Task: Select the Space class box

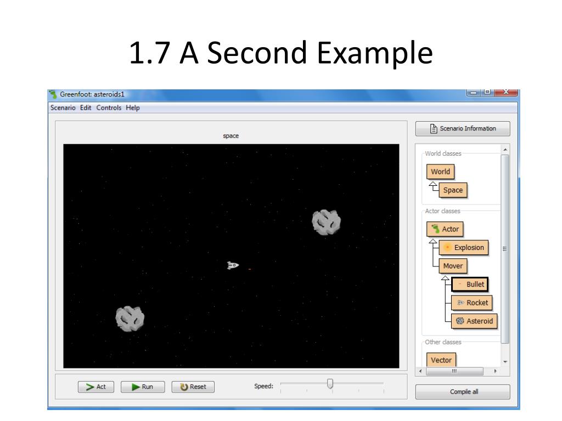Action: [x=453, y=190]
